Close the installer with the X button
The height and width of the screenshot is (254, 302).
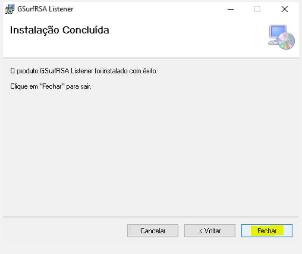click(285, 9)
